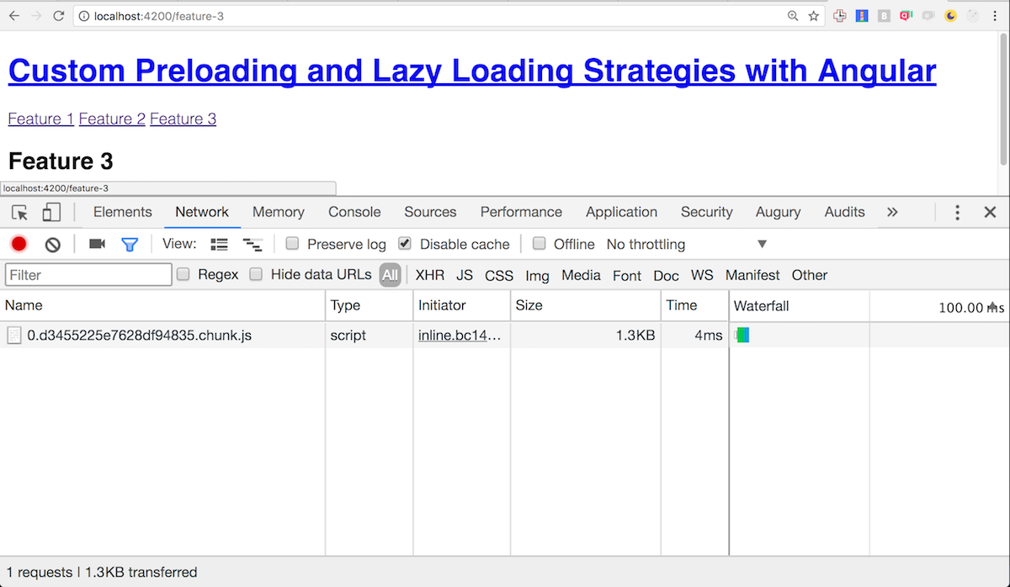Viewport: 1010px width, 587px height.
Task: Stop recording network log with red button
Action: point(19,244)
